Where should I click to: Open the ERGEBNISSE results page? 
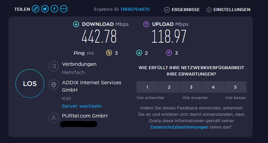tap(182, 10)
